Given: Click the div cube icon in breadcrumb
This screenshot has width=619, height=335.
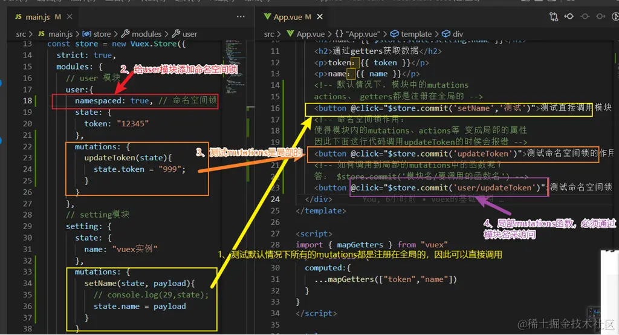Looking at the screenshot, I should tap(446, 34).
